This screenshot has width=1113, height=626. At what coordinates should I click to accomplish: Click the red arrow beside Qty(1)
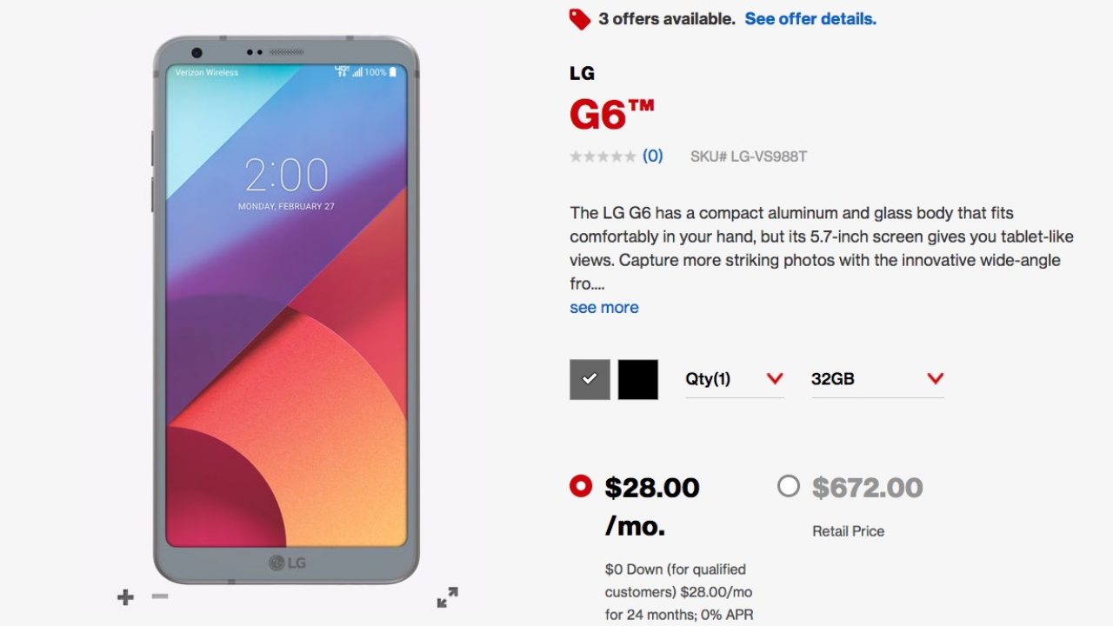pos(775,378)
